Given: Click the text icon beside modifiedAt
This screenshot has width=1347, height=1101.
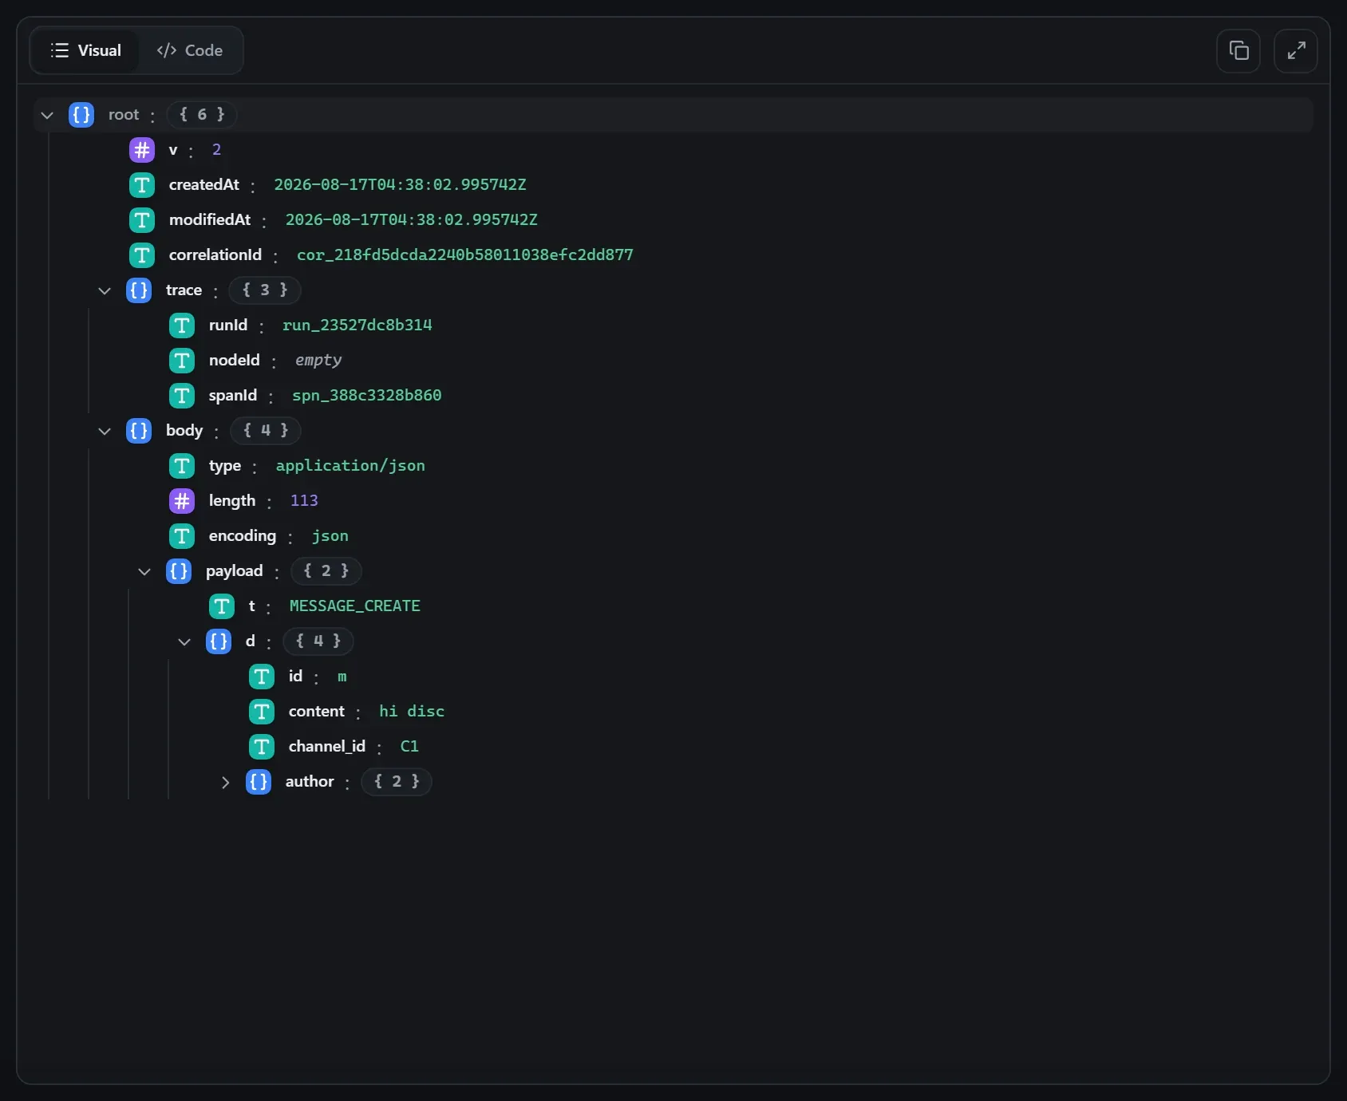Looking at the screenshot, I should click(x=142, y=220).
